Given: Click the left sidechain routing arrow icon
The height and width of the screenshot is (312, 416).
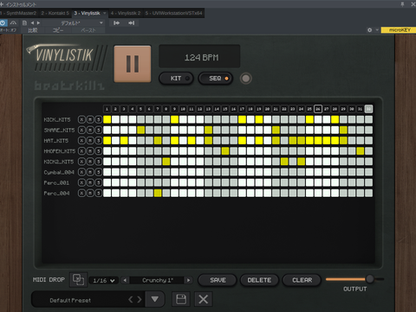Looking at the screenshot, I should coord(116,22).
